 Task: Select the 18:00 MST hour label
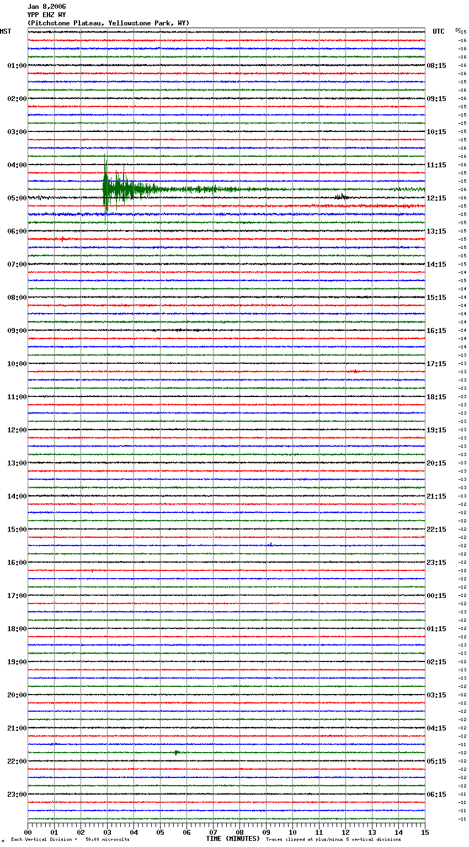[17, 629]
